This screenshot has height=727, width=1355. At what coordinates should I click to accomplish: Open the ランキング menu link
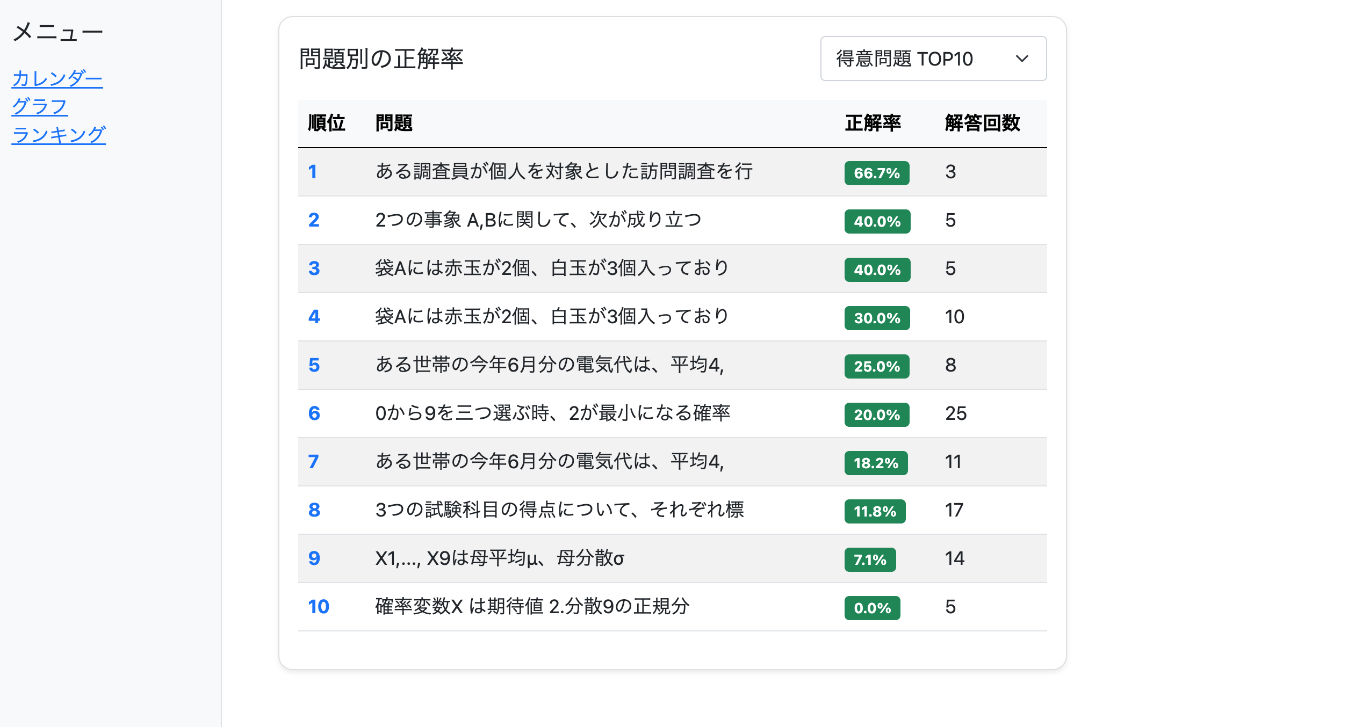pos(59,135)
